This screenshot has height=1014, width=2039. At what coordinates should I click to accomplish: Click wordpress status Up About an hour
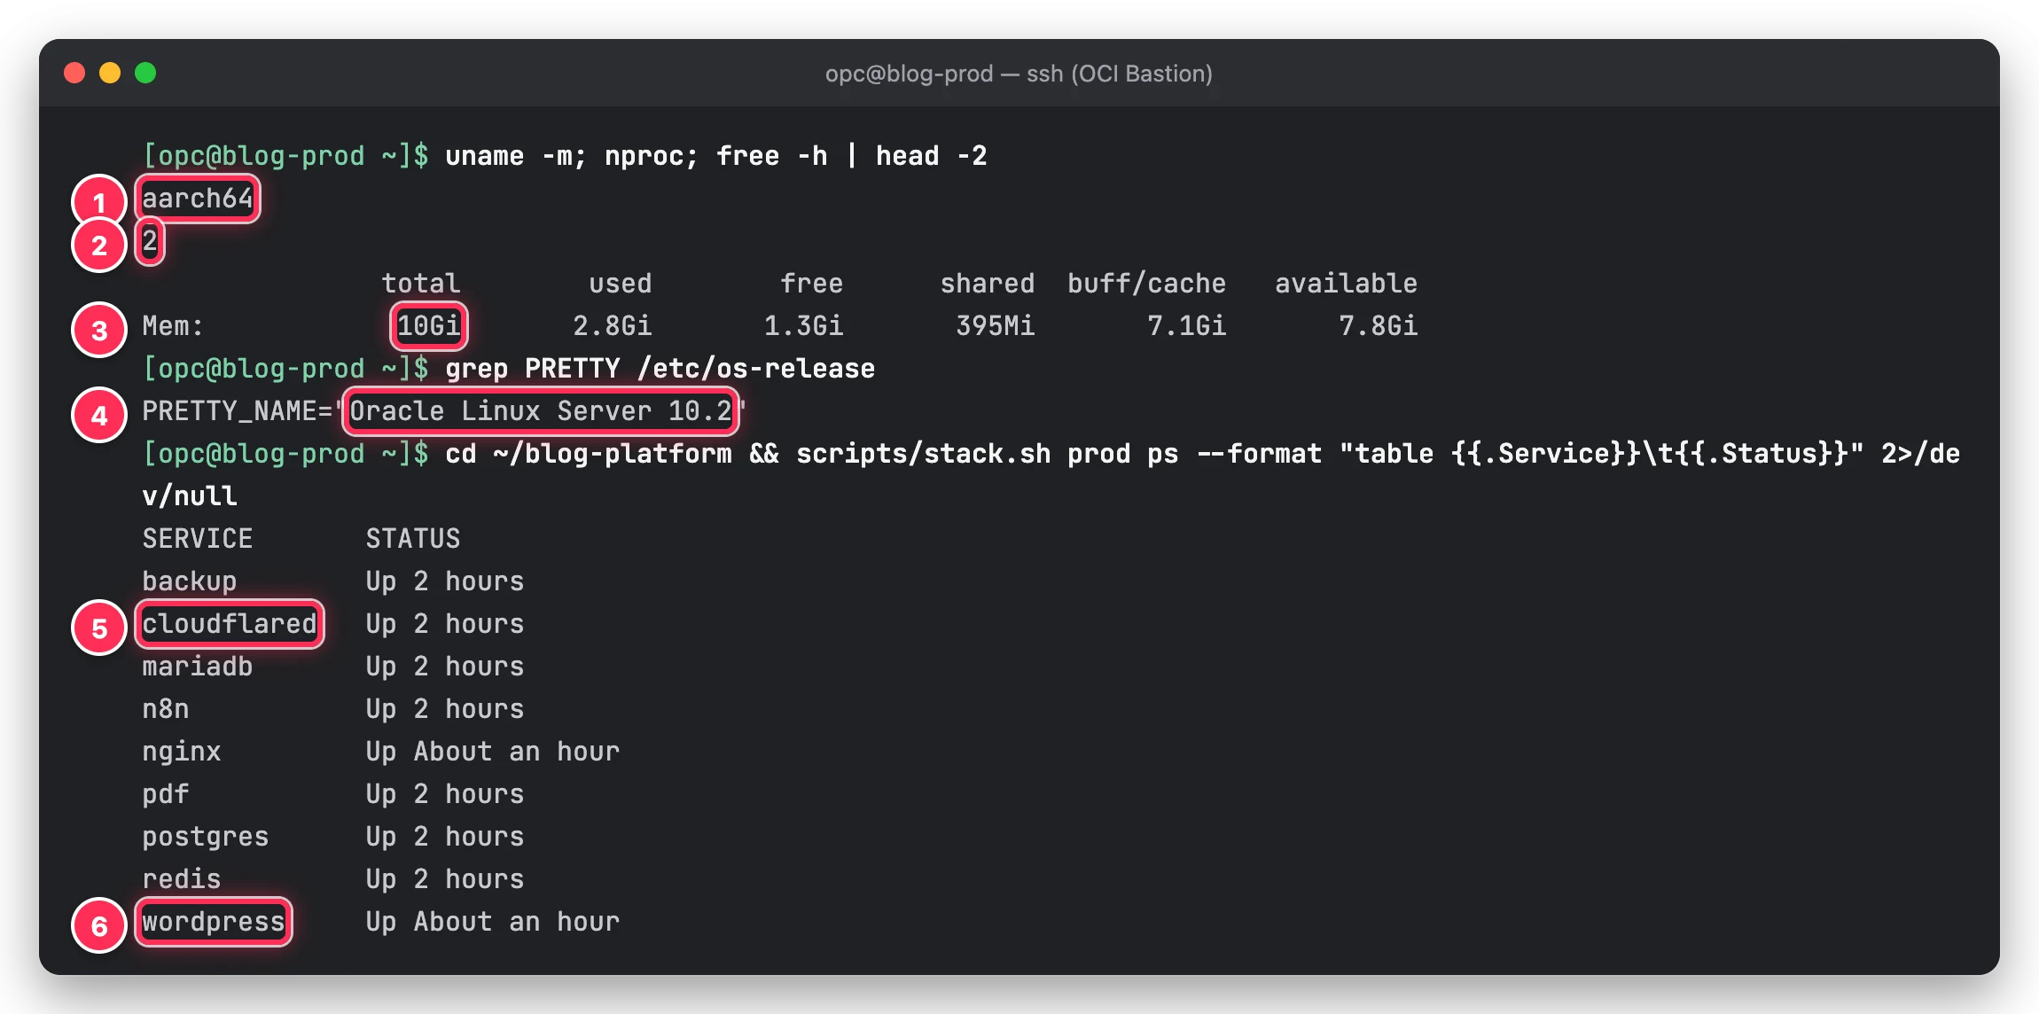pyautogui.click(x=493, y=922)
